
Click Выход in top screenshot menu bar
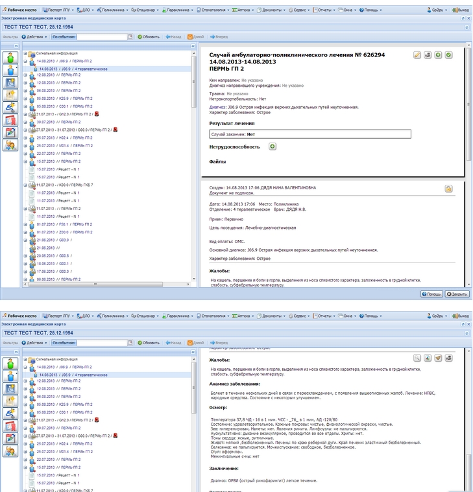pos(461,10)
